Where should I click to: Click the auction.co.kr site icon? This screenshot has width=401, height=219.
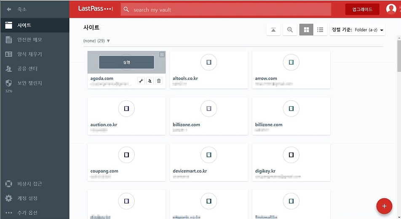126,108
